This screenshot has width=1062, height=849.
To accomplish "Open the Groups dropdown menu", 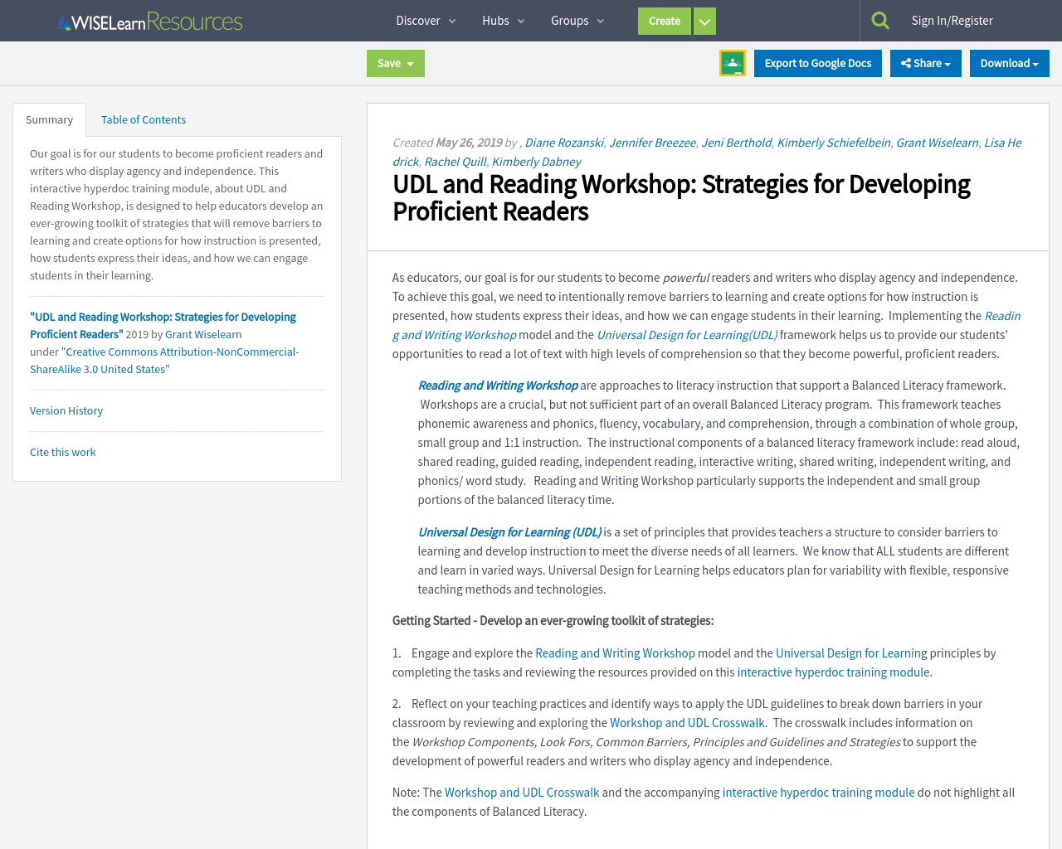I will (x=576, y=20).
